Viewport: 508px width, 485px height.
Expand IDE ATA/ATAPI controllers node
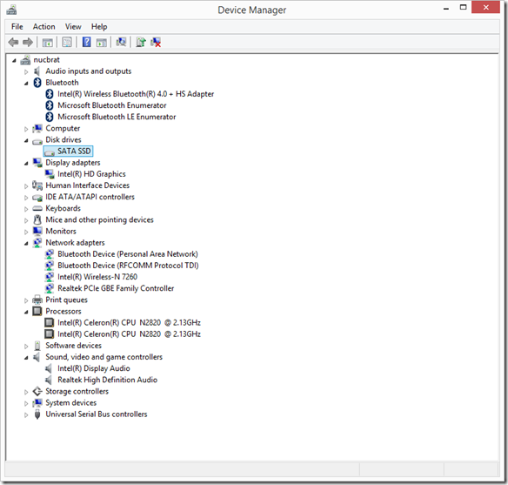pos(26,198)
